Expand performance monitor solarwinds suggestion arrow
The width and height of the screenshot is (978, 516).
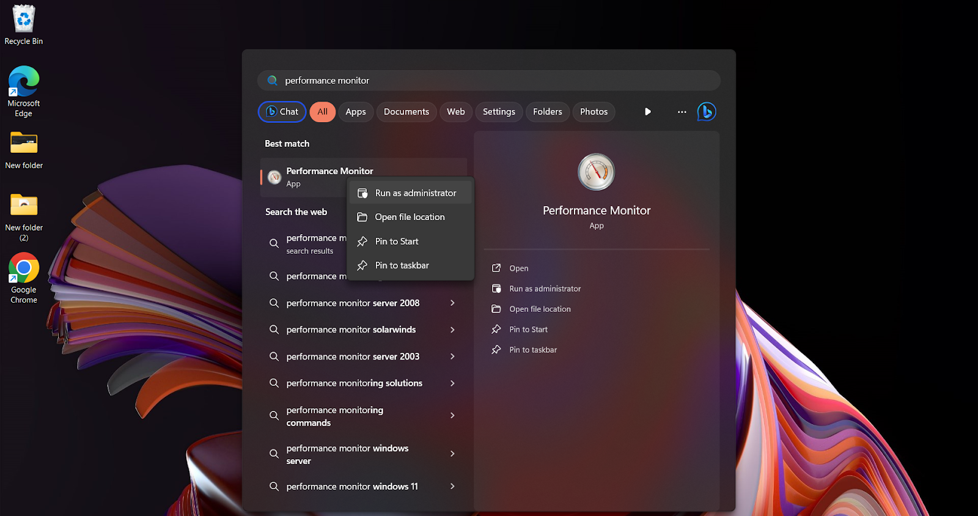coord(452,330)
